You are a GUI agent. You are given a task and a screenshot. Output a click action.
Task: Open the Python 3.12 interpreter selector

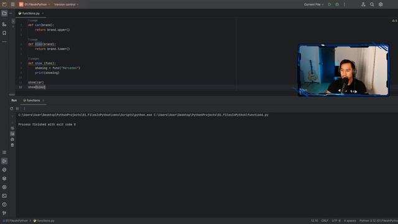[x=379, y=221]
